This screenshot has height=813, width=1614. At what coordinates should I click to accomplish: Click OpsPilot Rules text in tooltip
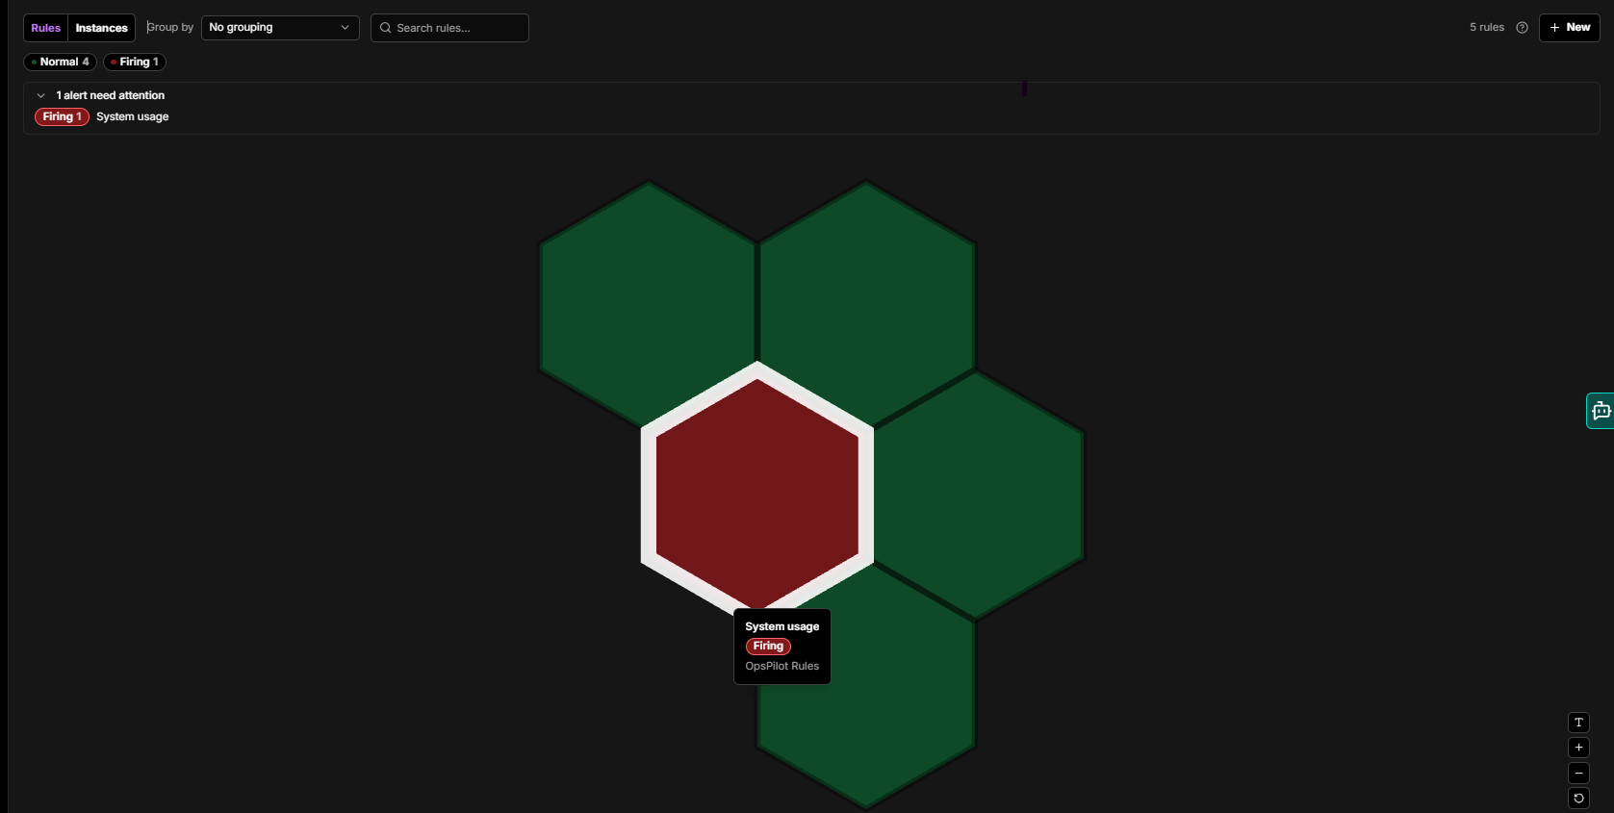click(781, 666)
